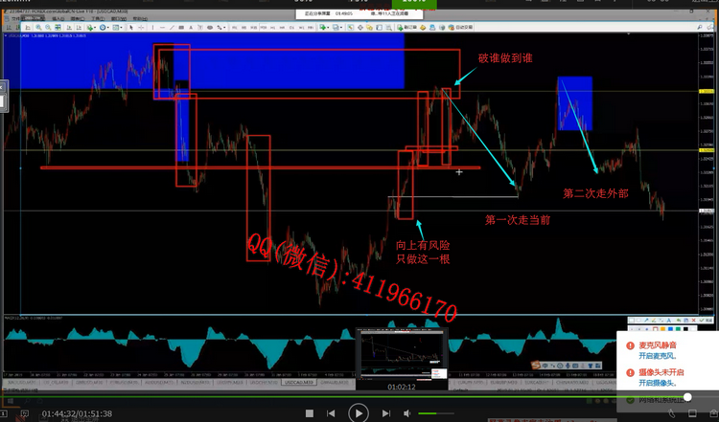719x422 pixels.
Task: Select the arrow tool in screenshot toolbar
Action: click(x=645, y=318)
